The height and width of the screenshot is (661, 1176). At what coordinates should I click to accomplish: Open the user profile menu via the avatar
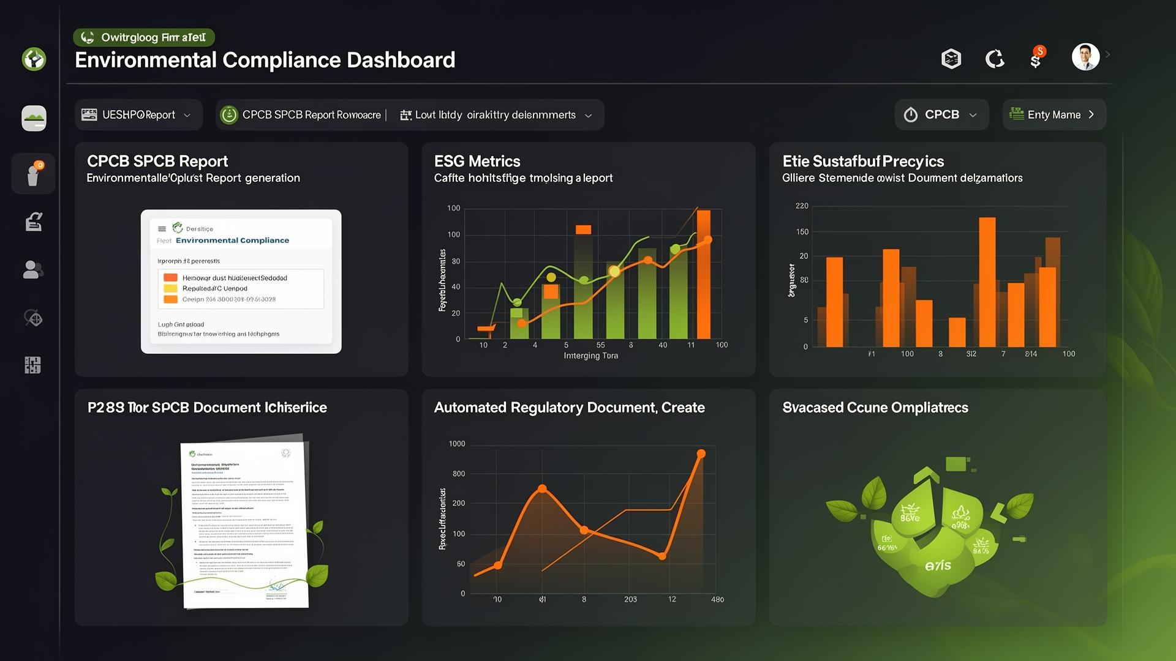[x=1085, y=57]
